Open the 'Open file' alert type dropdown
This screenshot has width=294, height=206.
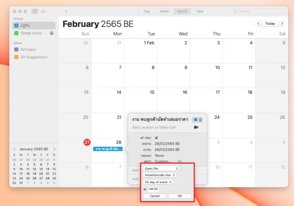161,168
